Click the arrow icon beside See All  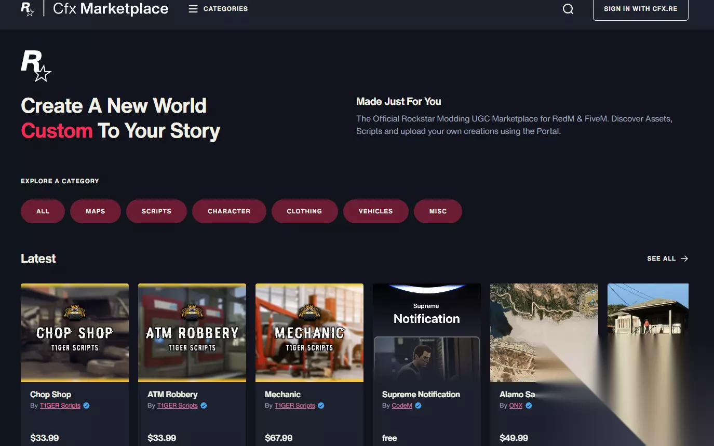click(684, 259)
